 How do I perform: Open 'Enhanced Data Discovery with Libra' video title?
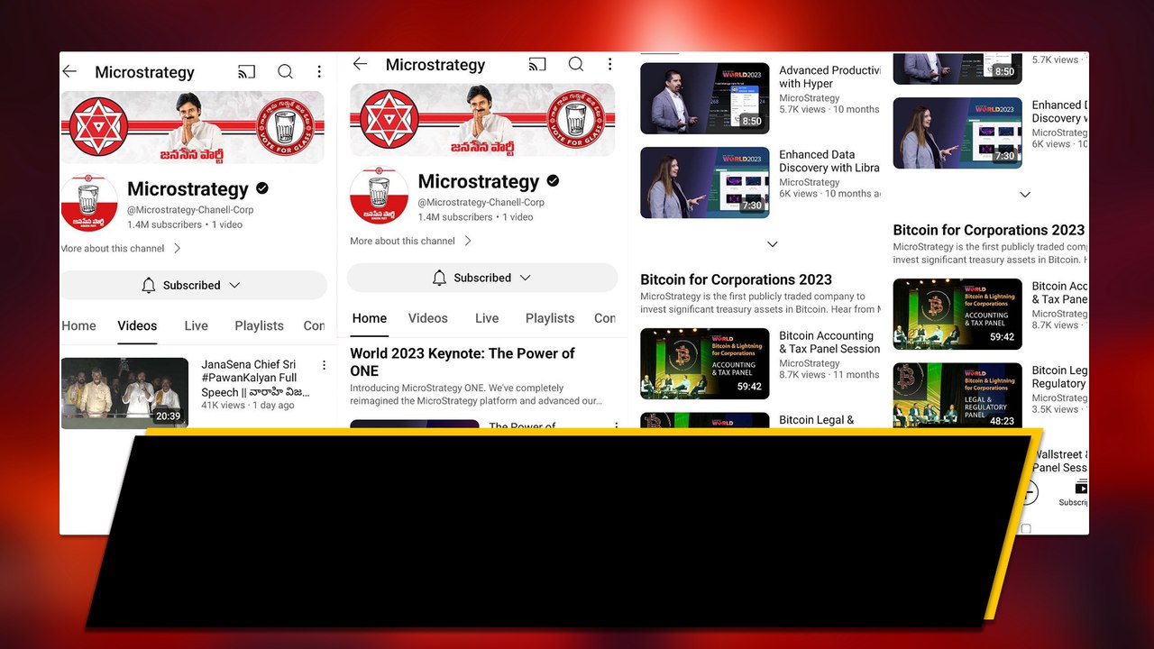coord(829,161)
